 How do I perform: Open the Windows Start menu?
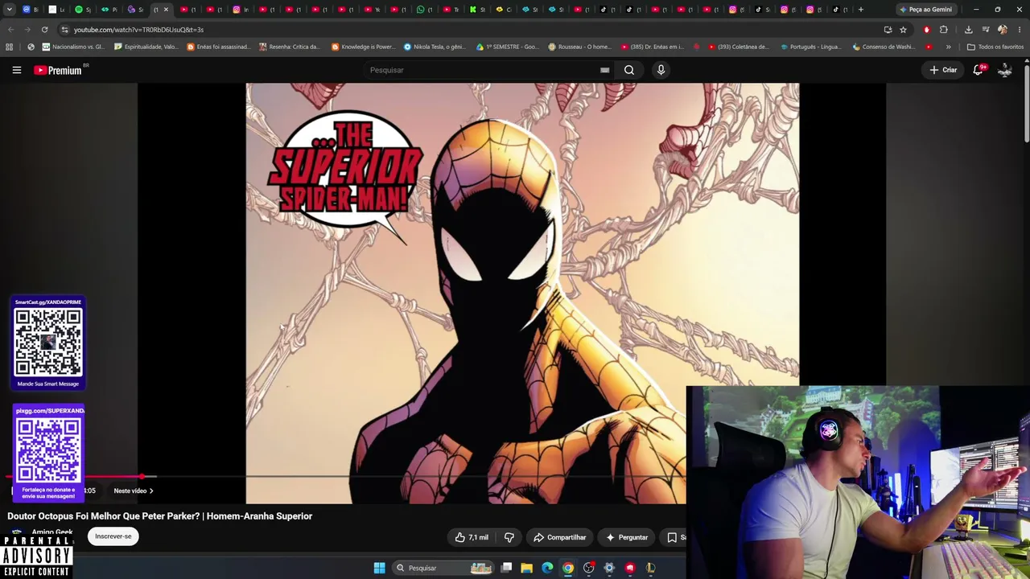coord(379,568)
